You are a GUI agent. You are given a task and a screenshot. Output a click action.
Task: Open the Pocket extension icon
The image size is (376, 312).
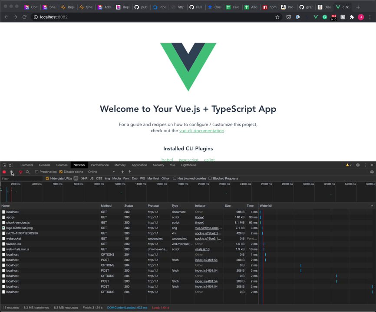[289, 17]
